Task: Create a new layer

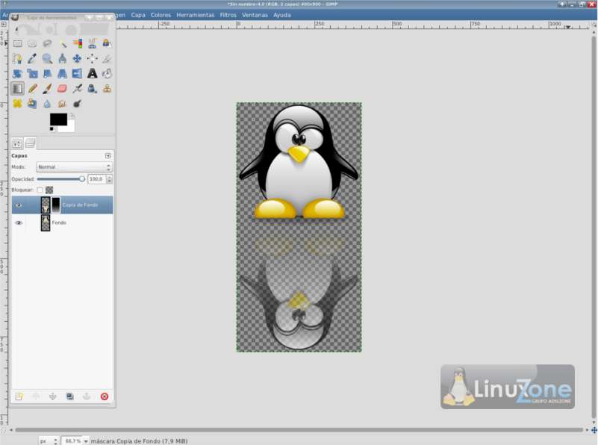Action: 19,396
